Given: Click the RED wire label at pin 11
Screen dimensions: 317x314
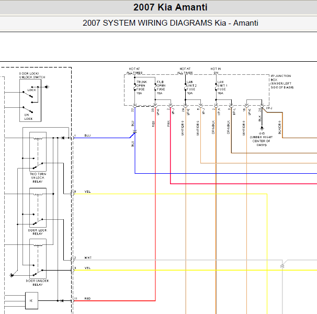Looking at the screenshot, I should (x=87, y=298).
